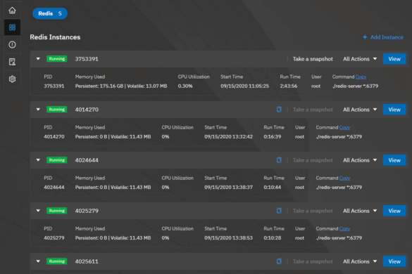The image size is (412, 274).
Task: Click the snapshot status icon for 4025611
Action: (x=279, y=261)
